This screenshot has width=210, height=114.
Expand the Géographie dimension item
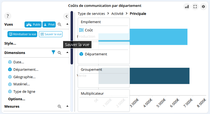click(24, 77)
